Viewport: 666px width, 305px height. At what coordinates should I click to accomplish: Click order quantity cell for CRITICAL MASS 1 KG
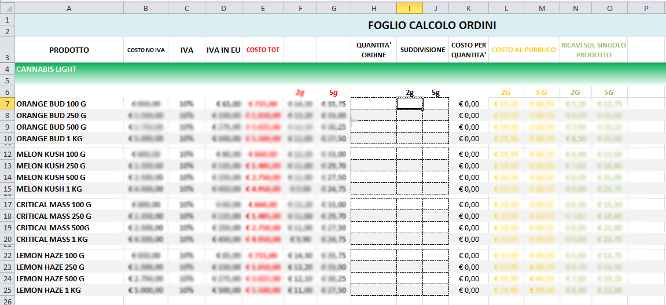click(x=374, y=239)
